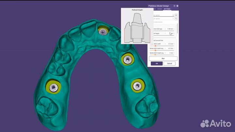Decrease the Model ditch width value arrow
Screen dimensions: 235x132
click(x=165, y=44)
